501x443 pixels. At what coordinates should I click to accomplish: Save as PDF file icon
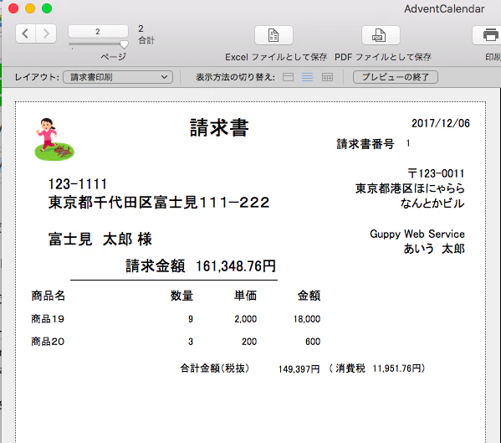point(381,35)
